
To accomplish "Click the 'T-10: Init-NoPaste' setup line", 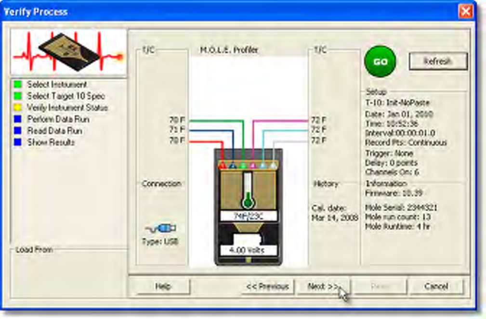I will click(x=398, y=103).
